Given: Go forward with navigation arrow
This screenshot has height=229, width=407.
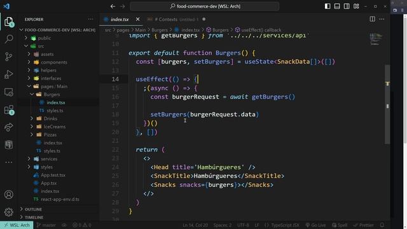Looking at the screenshot, I should (123, 6).
